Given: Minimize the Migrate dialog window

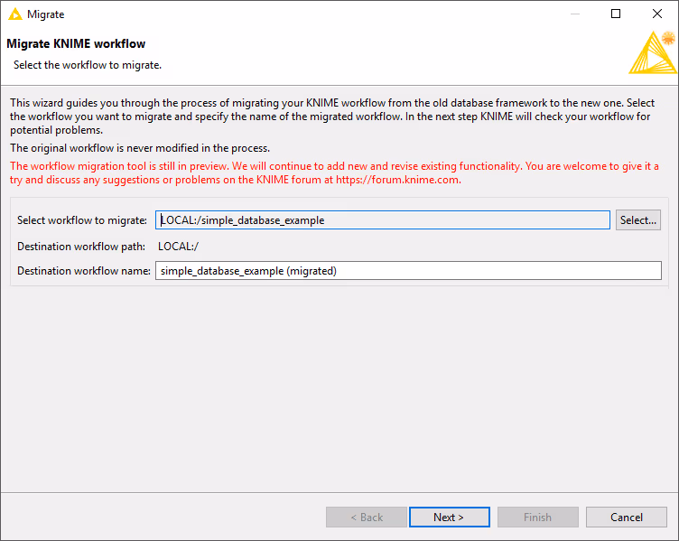Looking at the screenshot, I should [x=574, y=14].
